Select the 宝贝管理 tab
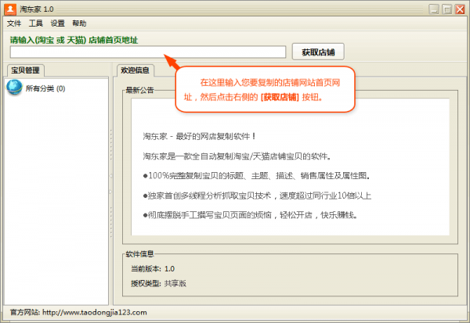470x323 pixels. (x=26, y=70)
